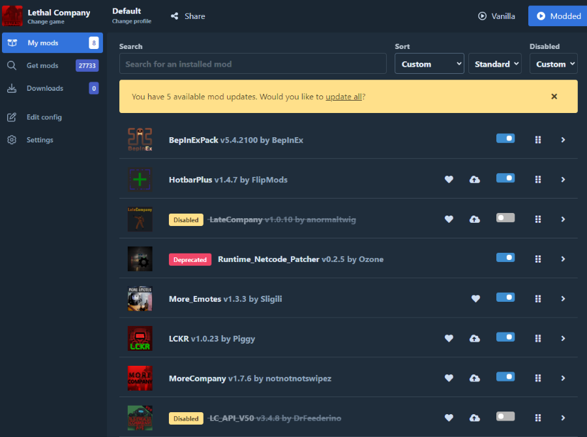Image resolution: width=587 pixels, height=437 pixels.
Task: Dismiss the mod updates notification banner
Action: [x=554, y=96]
